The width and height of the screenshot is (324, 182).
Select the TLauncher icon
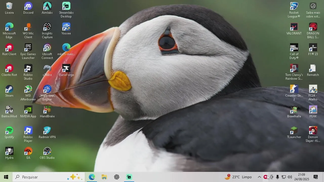point(294,132)
